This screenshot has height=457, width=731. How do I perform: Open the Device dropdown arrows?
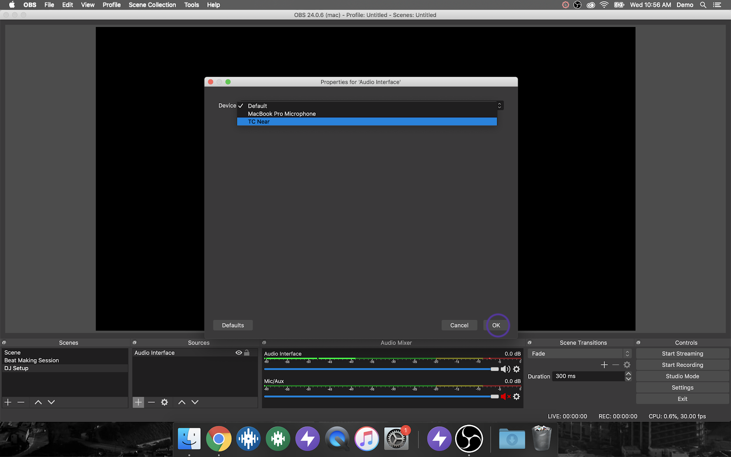click(499, 106)
